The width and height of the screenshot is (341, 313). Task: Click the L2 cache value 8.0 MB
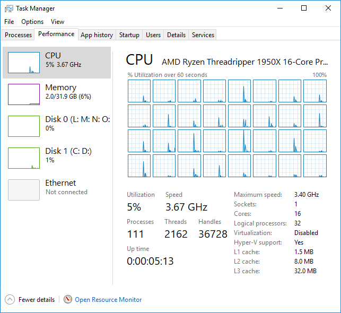pos(304,262)
